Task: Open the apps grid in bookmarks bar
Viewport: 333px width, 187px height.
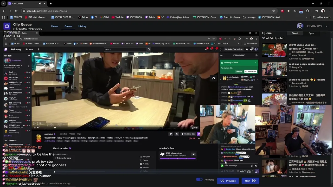Action: (3, 17)
